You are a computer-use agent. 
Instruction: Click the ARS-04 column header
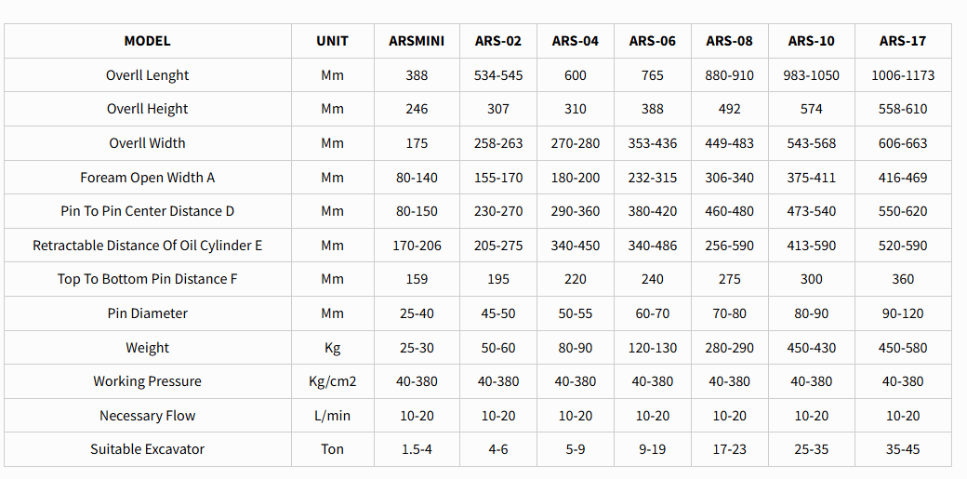[x=576, y=41]
